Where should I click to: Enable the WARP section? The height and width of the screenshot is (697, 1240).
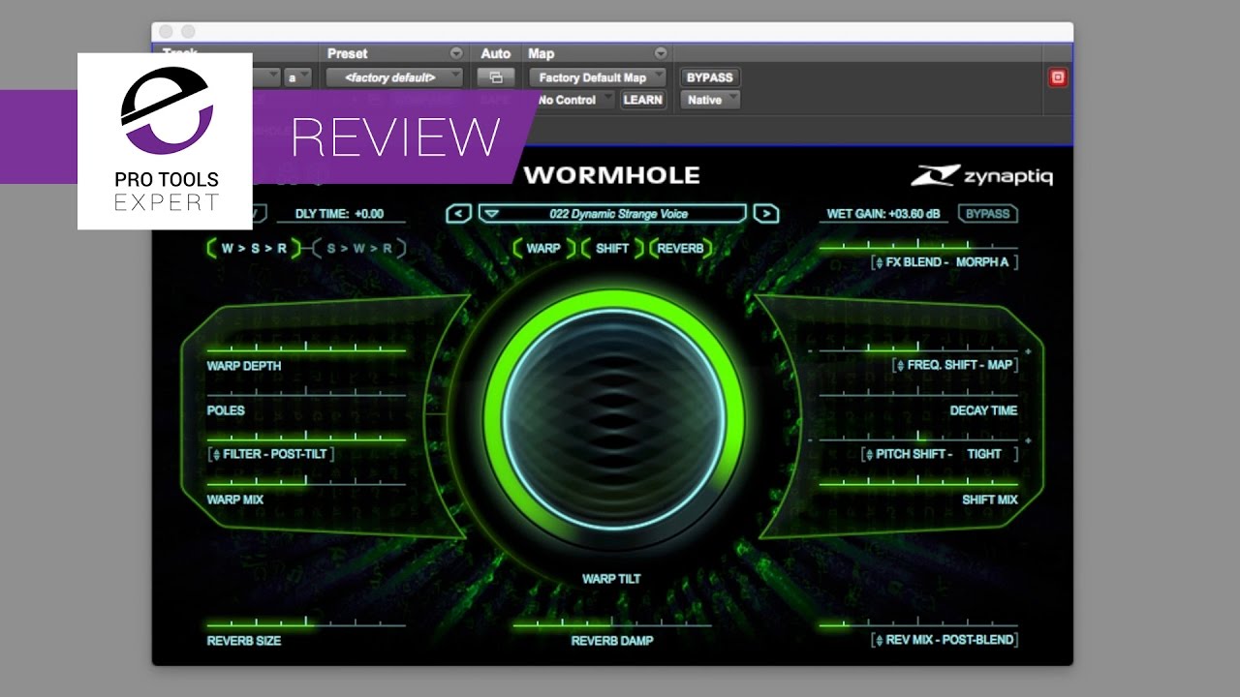pyautogui.click(x=544, y=248)
